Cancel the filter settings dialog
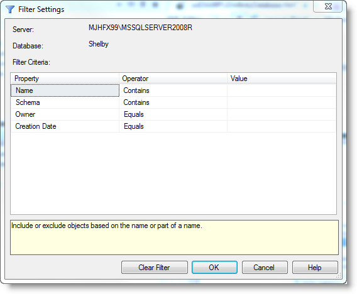The height and width of the screenshot is (294, 357). [265, 268]
